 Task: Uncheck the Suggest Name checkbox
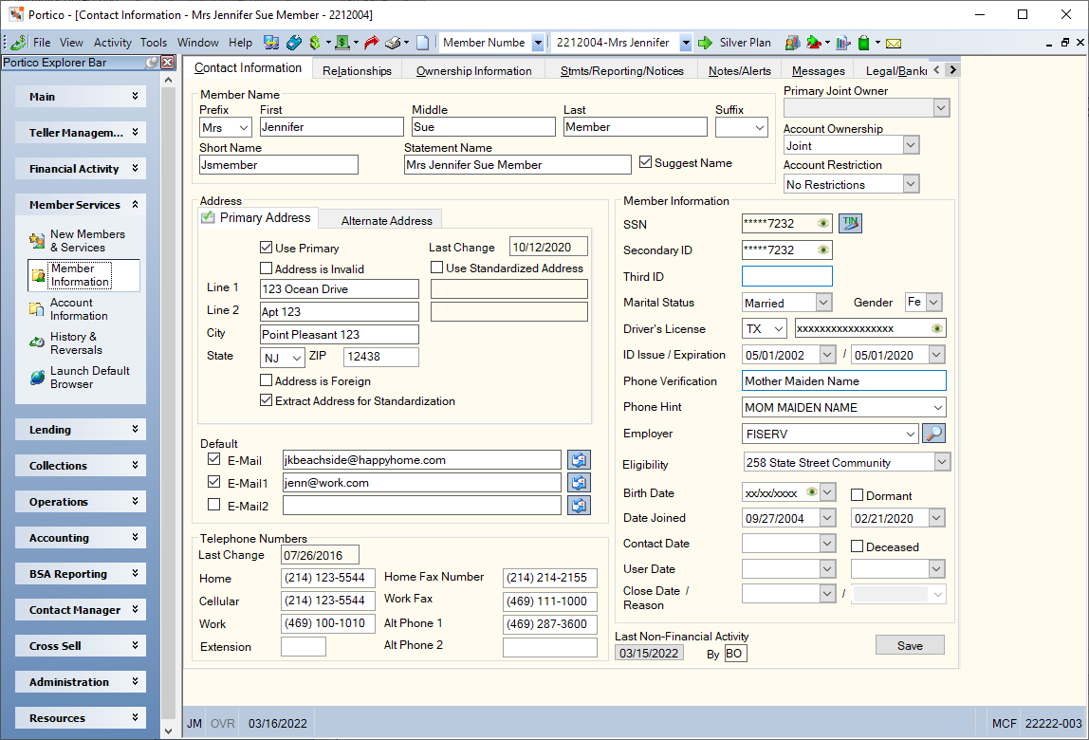(645, 162)
